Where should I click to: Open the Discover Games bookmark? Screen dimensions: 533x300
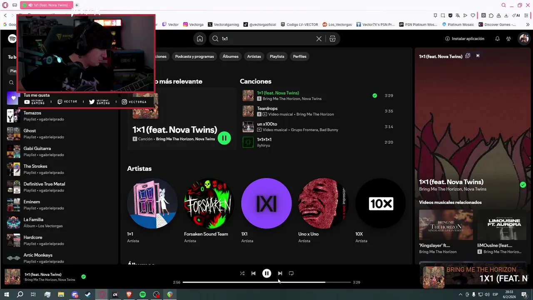pyautogui.click(x=497, y=25)
